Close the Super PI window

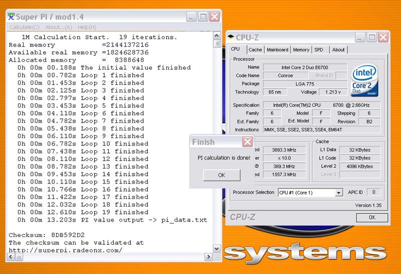point(215,16)
